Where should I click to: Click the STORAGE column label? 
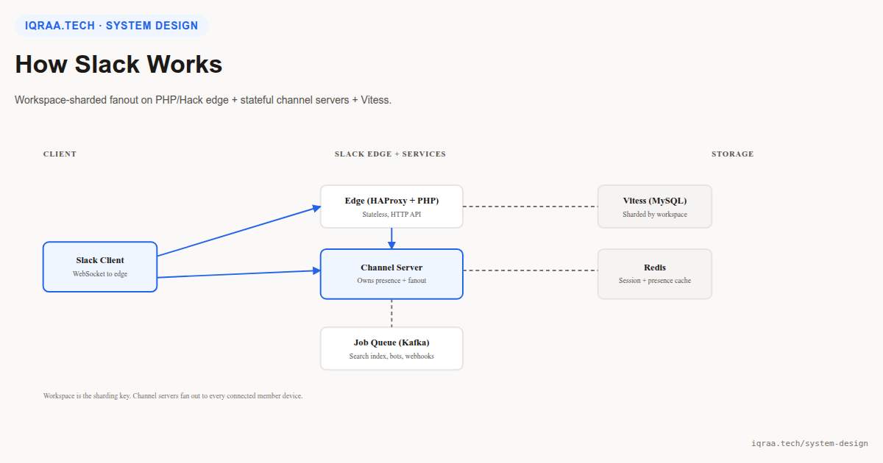click(732, 154)
